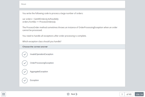Click the orders.ForAll code line
This screenshot has width=145, height=97.
[x=39, y=22]
